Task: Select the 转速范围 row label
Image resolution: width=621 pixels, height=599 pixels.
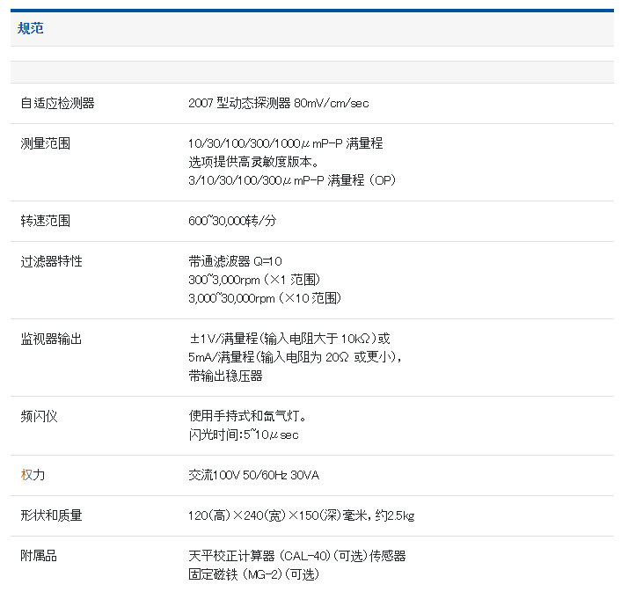Action: pyautogui.click(x=45, y=221)
